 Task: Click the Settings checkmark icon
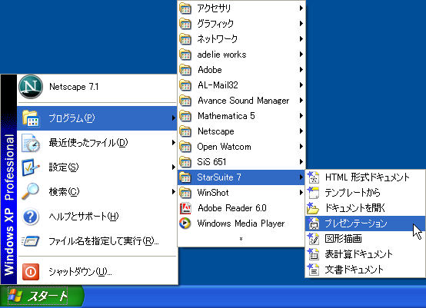click(x=31, y=167)
